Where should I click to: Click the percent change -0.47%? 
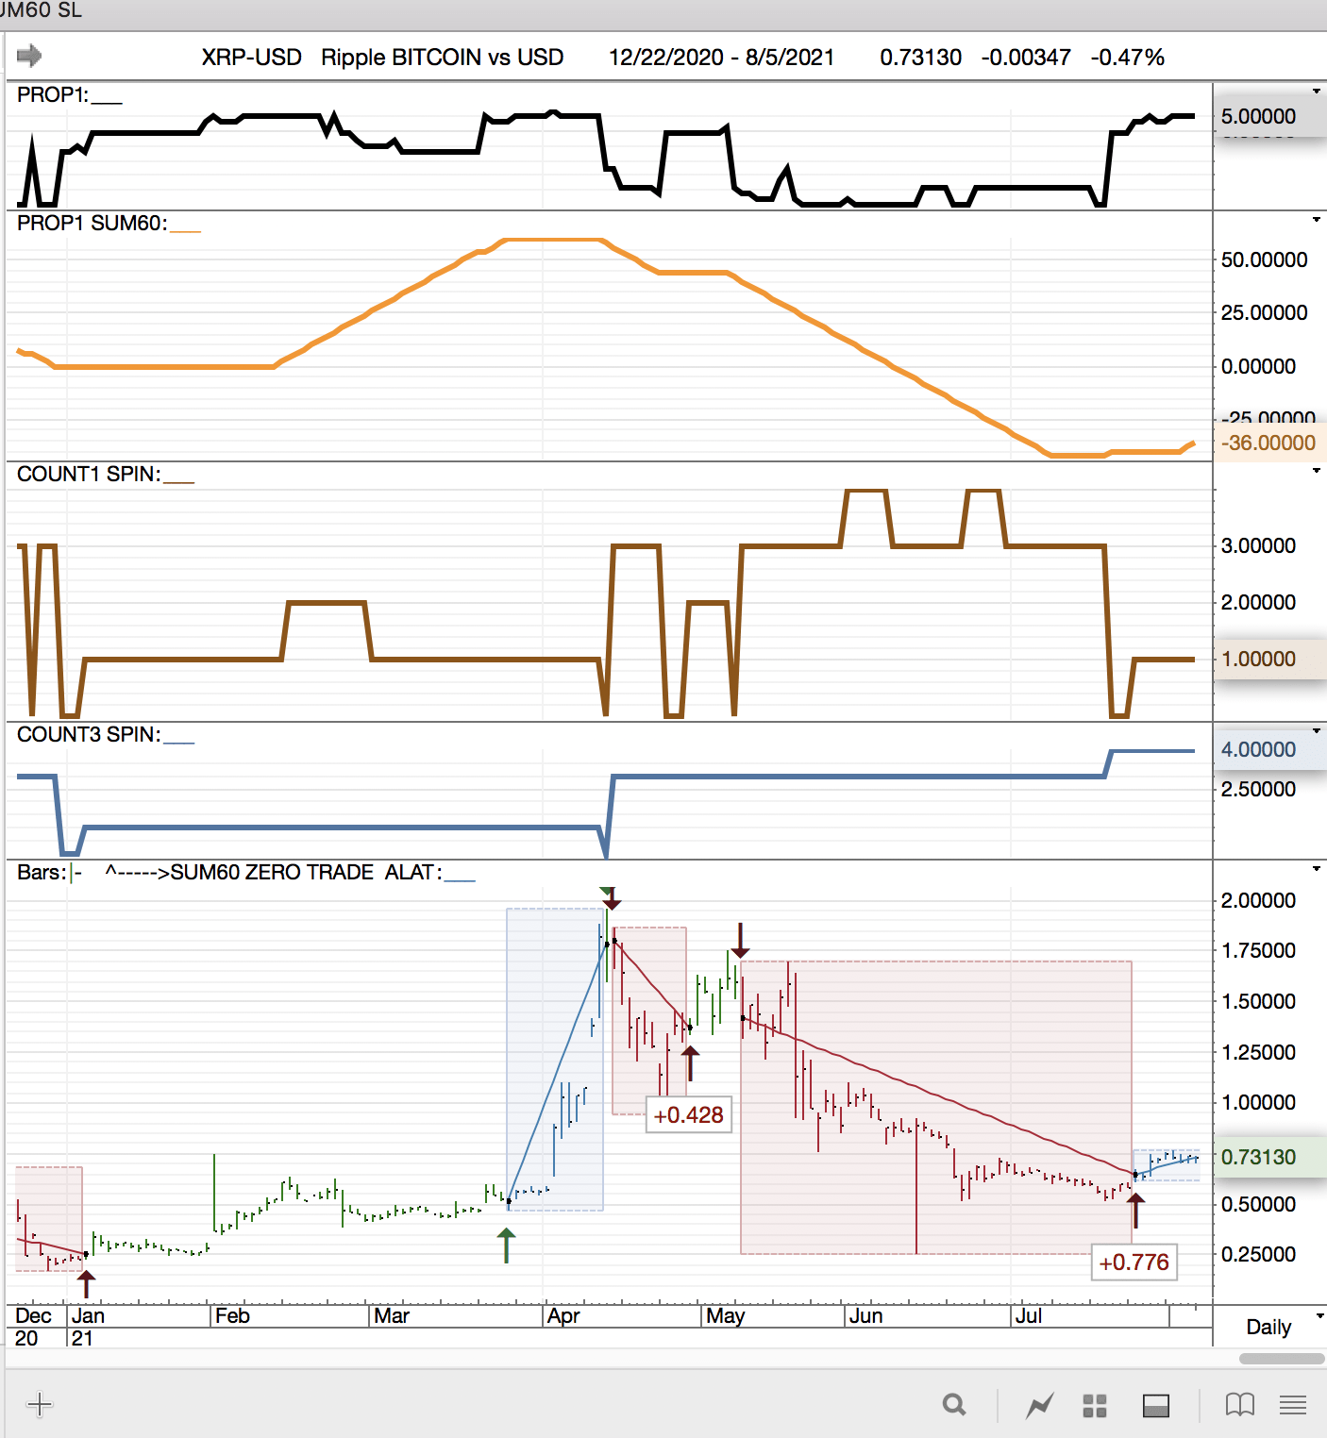(x=1128, y=58)
